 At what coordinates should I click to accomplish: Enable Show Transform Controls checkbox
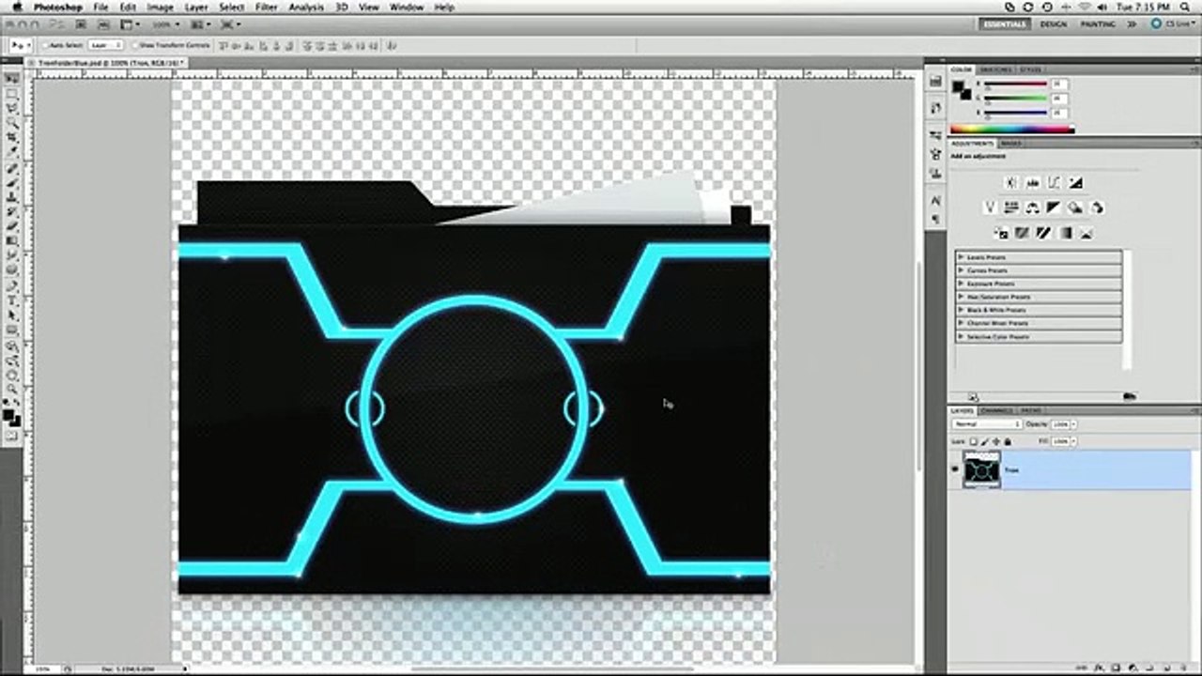[135, 45]
